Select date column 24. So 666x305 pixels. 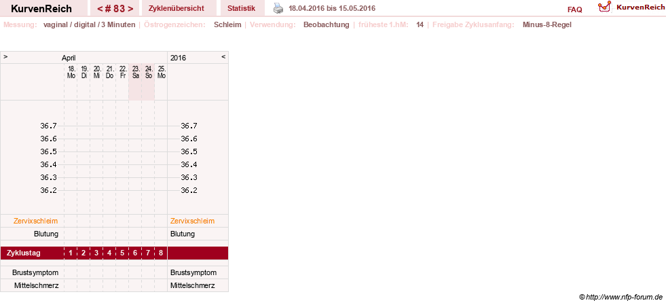pyautogui.click(x=148, y=72)
